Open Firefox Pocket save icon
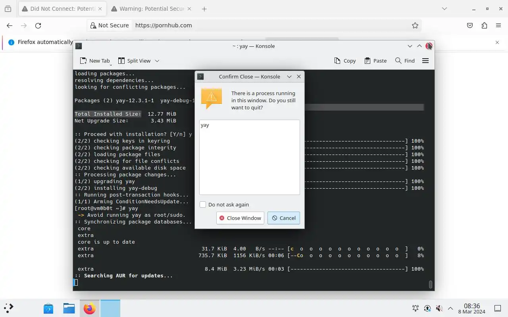The height and width of the screenshot is (317, 508). click(x=470, y=25)
